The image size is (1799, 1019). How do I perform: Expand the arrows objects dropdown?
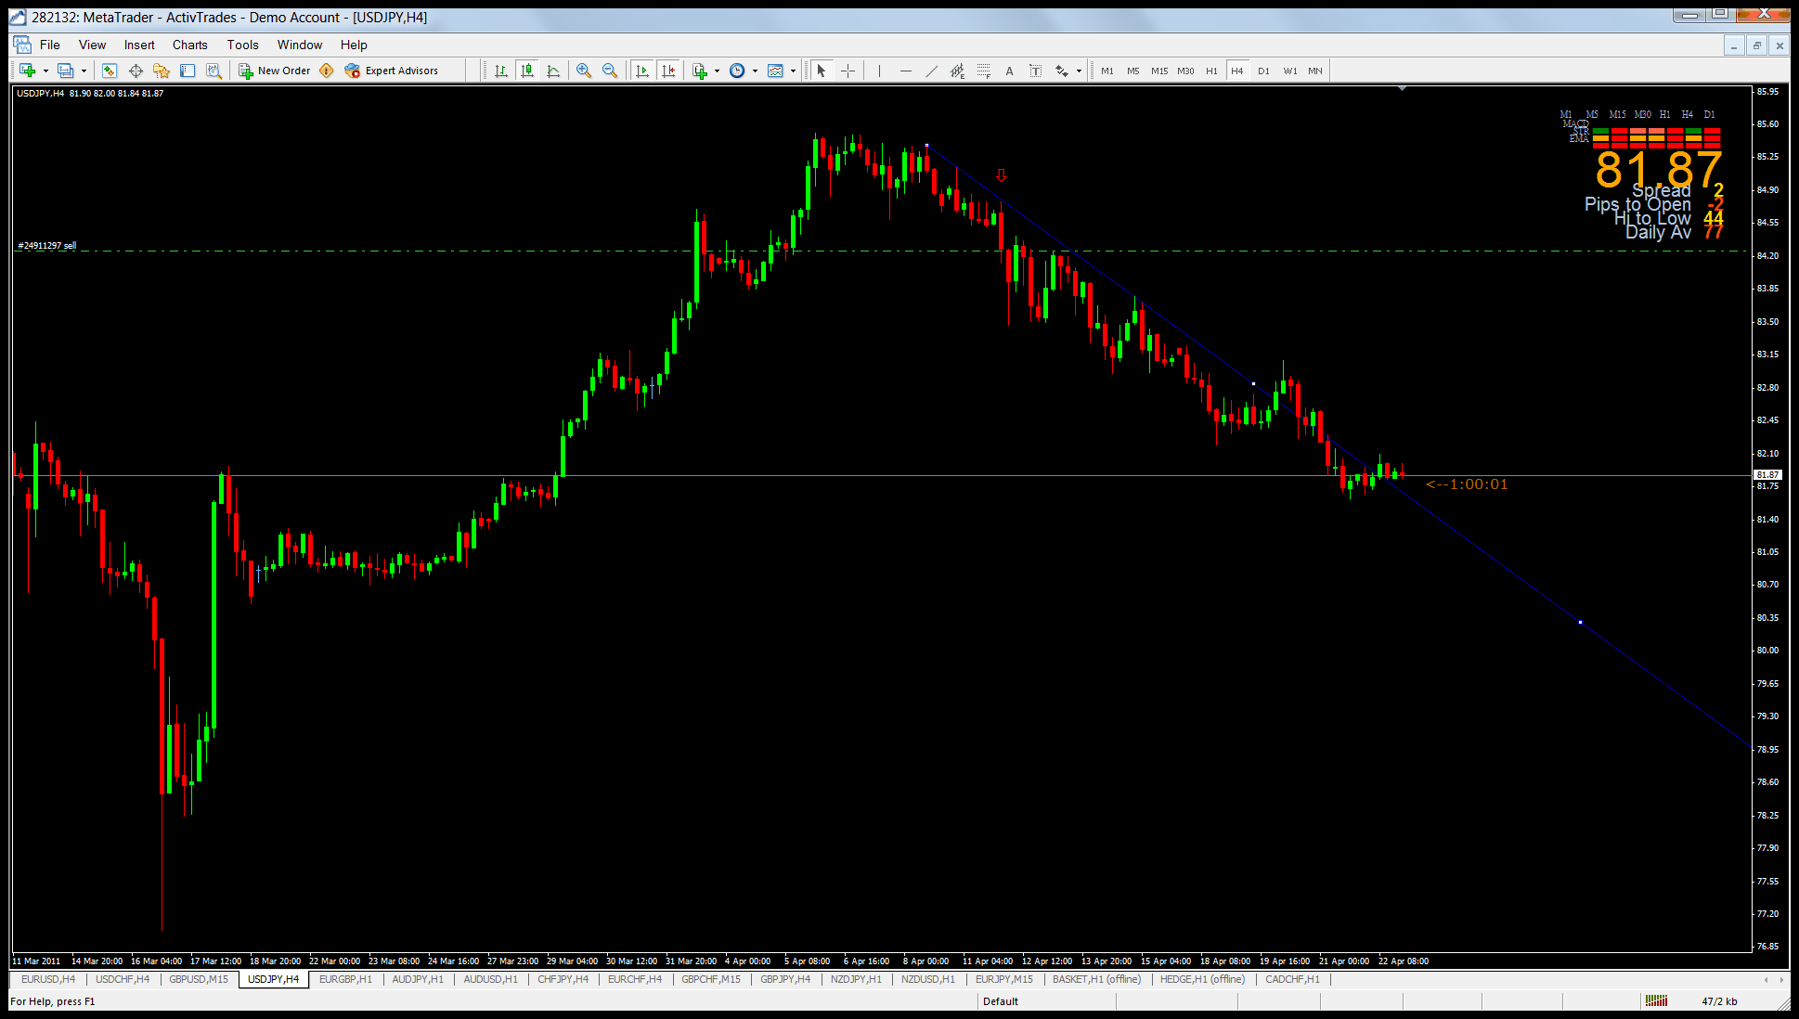(x=1079, y=71)
